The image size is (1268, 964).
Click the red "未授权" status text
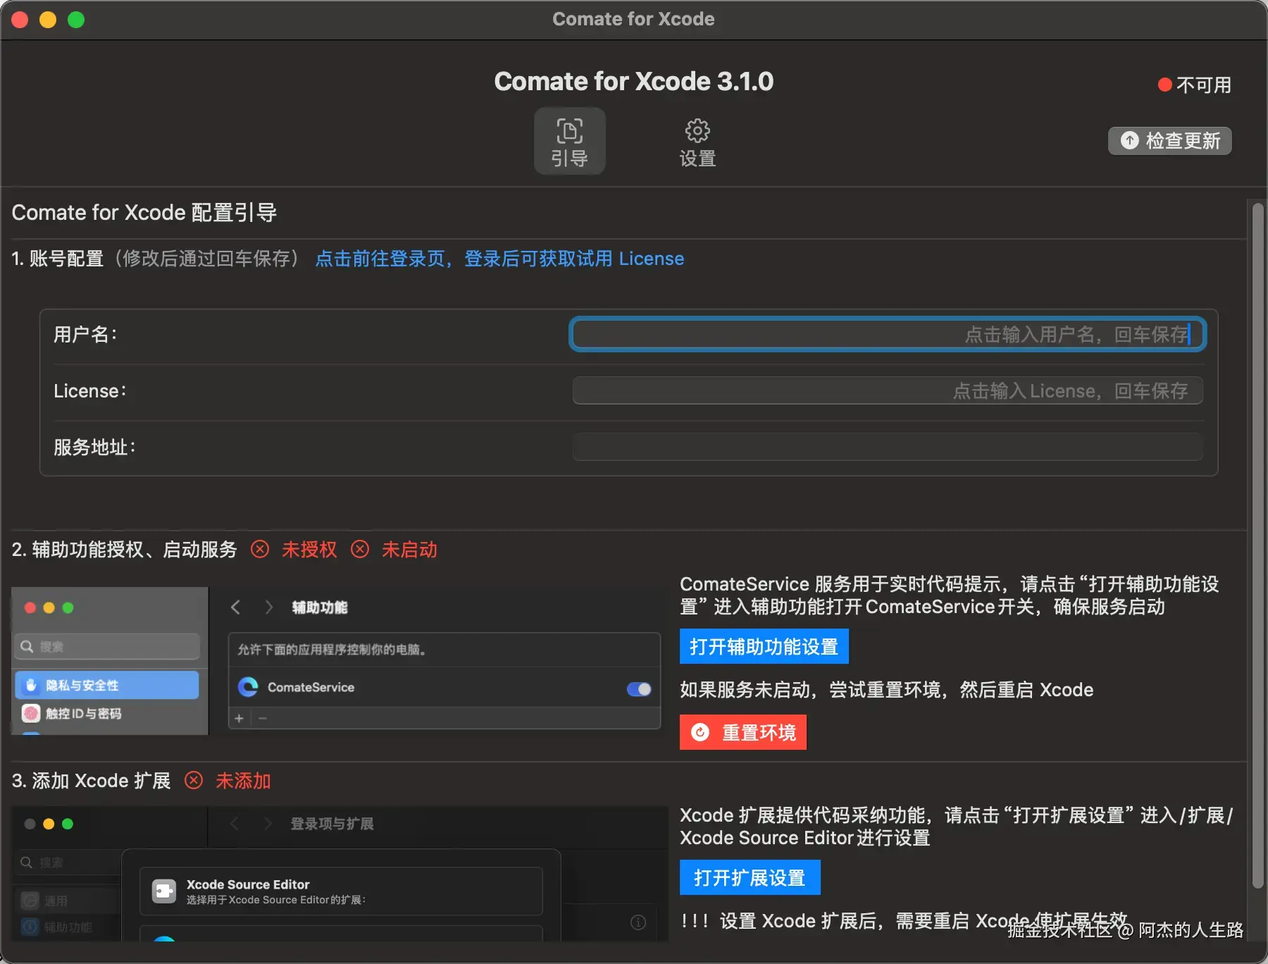point(309,549)
